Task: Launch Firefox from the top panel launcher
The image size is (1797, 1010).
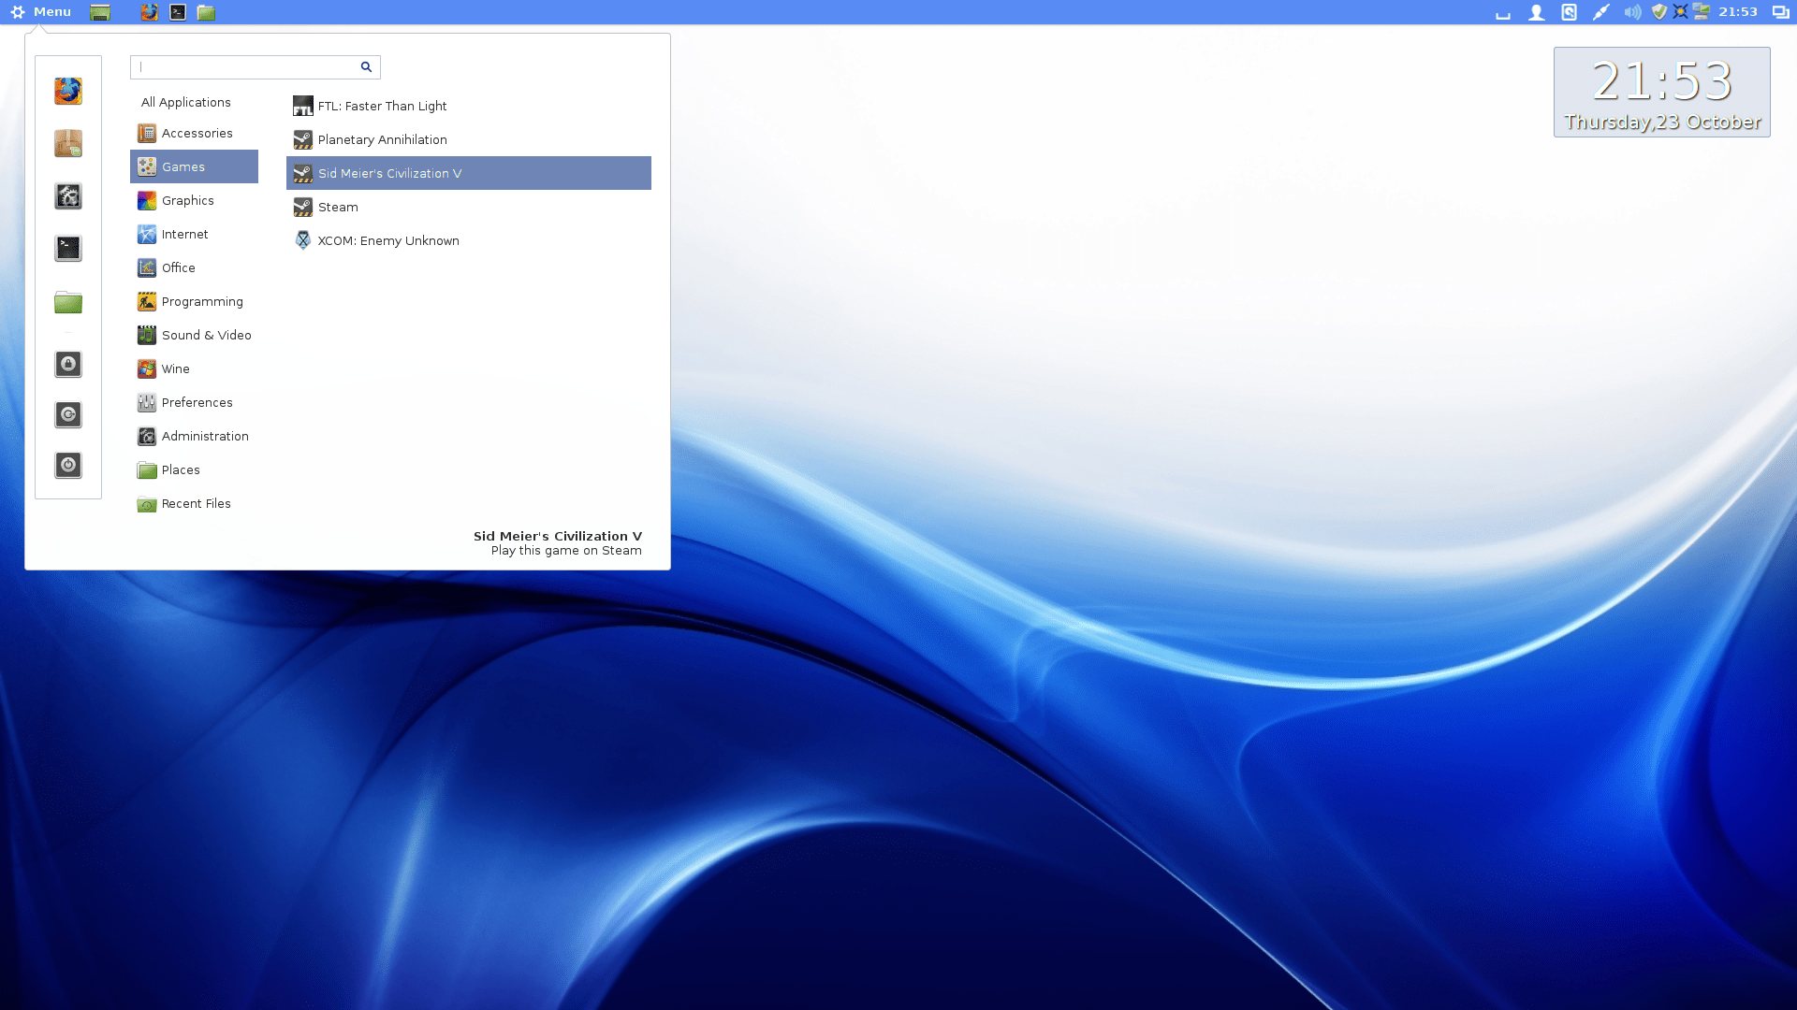Action: click(x=149, y=12)
